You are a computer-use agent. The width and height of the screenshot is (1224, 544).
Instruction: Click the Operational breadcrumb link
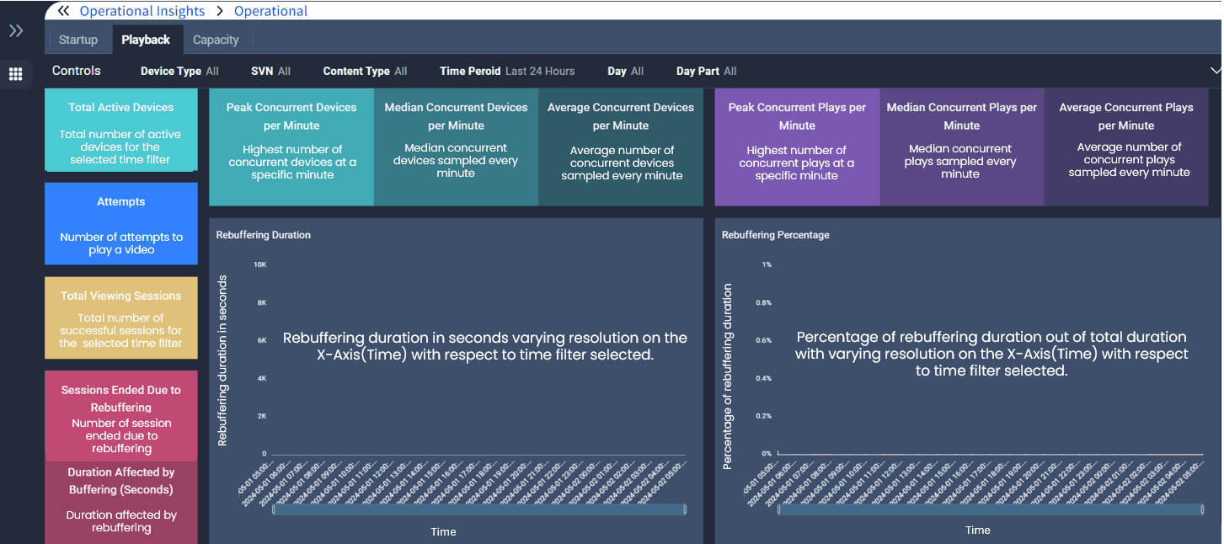[270, 11]
